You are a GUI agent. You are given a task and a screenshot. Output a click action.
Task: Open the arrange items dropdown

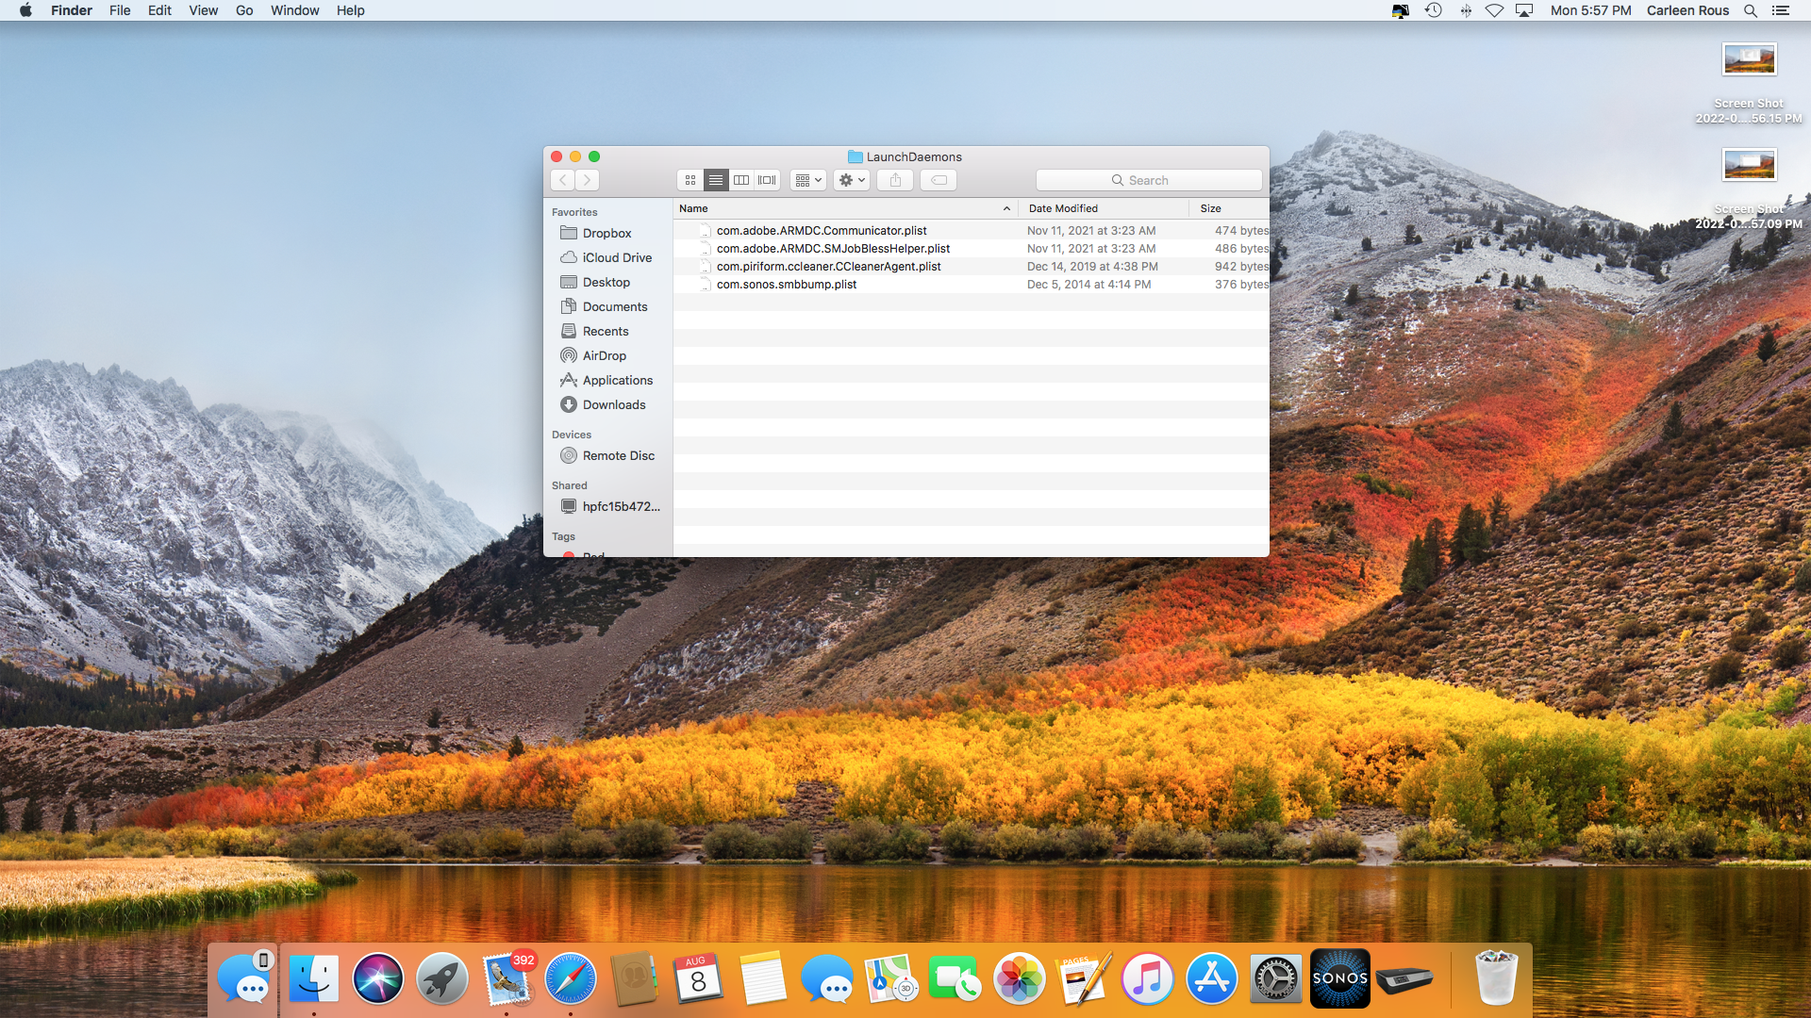pos(809,180)
